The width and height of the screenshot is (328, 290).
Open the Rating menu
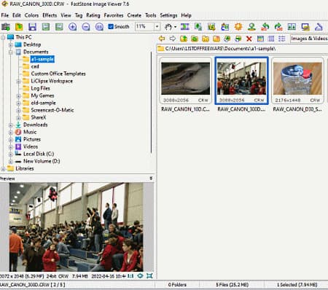93,15
